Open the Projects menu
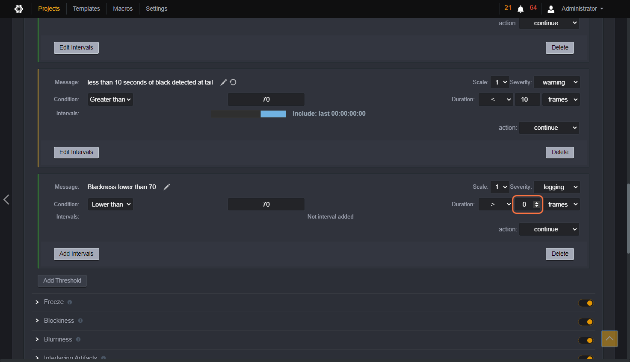This screenshot has height=362, width=630. 49,9
